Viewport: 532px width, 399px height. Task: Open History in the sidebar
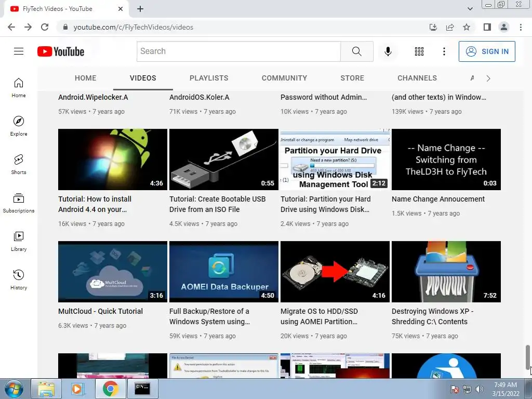tap(19, 280)
